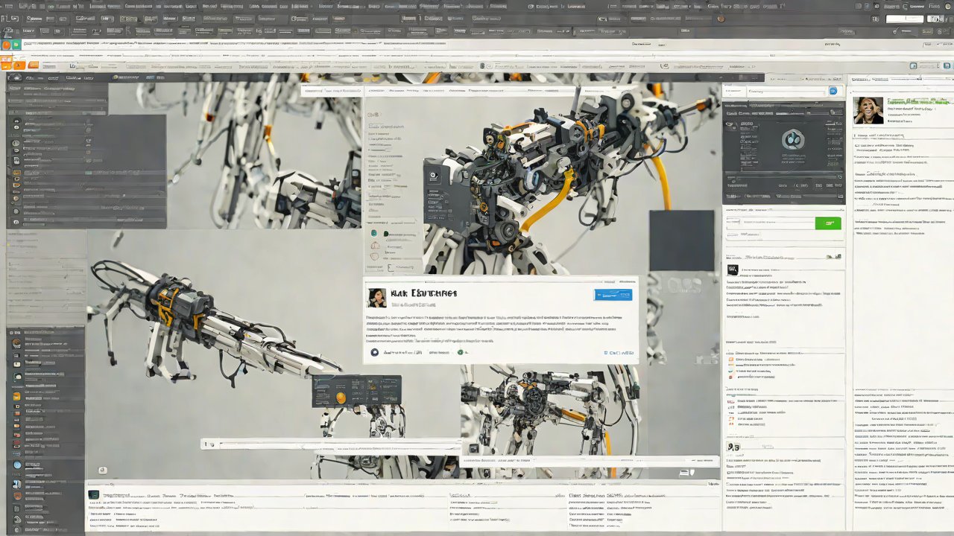The height and width of the screenshot is (536, 954).
Task: Click the orange circle icon at top left
Action: [x=7, y=45]
